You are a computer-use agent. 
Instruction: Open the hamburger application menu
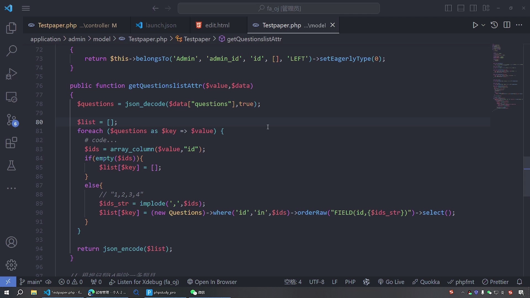[x=26, y=8]
